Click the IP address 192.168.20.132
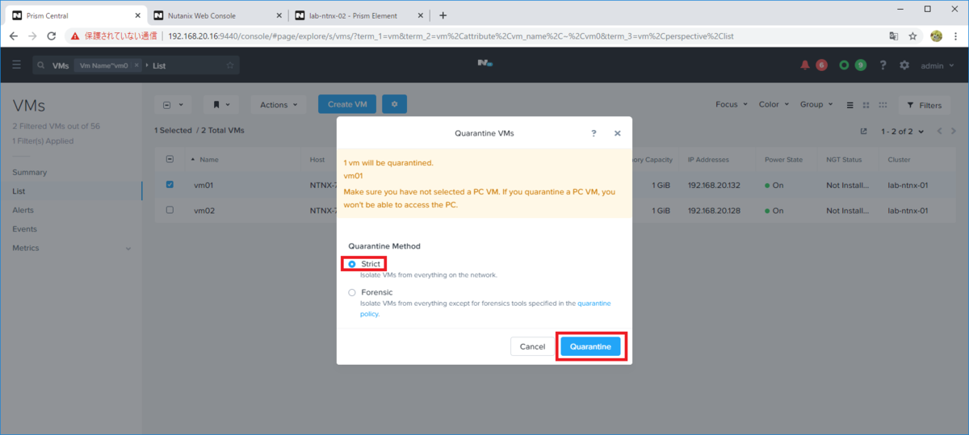 [715, 185]
